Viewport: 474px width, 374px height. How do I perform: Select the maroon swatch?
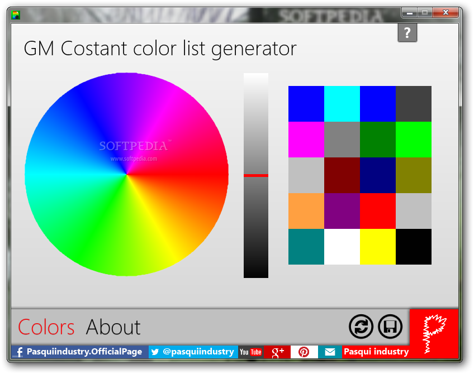(342, 175)
